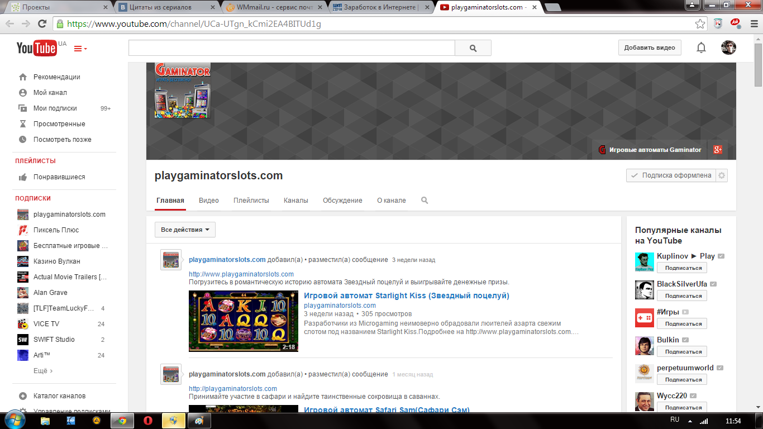Screen dimensions: 763x429
Task: Switch to the Каналы tab
Action: [x=296, y=201]
